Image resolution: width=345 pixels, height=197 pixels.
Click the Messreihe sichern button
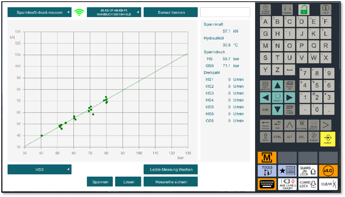tap(171, 182)
